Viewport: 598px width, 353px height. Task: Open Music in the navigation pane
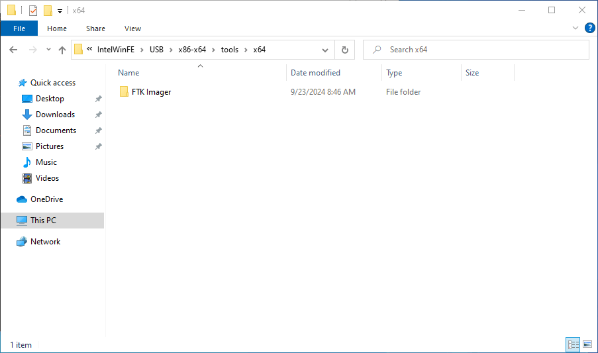point(46,162)
